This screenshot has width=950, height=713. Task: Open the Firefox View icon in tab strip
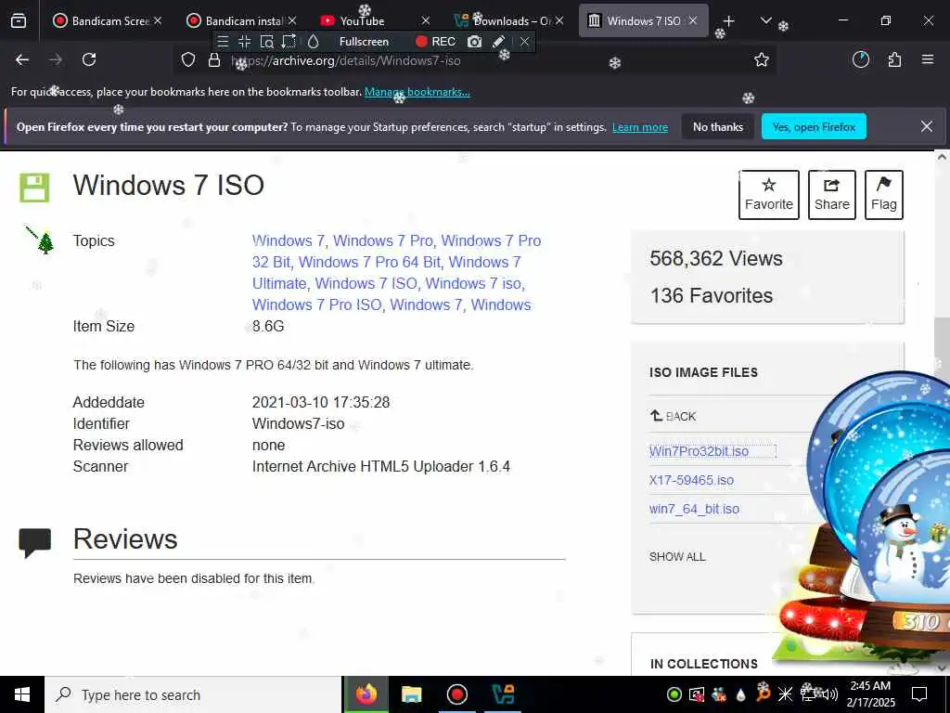(19, 20)
